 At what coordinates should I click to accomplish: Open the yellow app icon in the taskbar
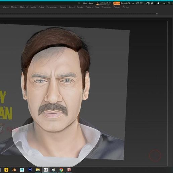pyautogui.click(x=6, y=170)
